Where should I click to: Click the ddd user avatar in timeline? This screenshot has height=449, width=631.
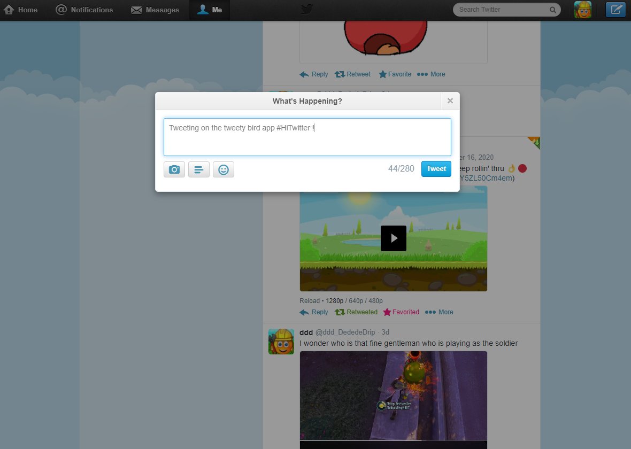click(x=281, y=342)
